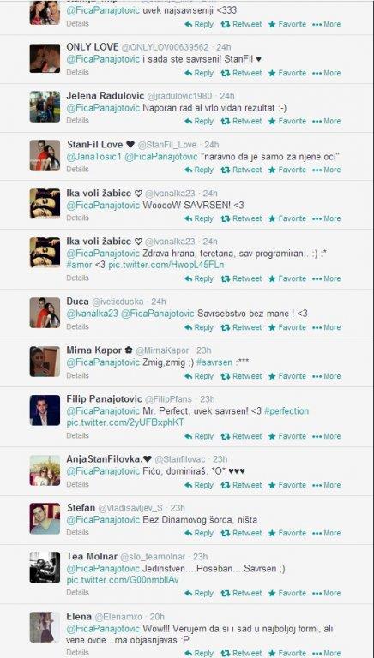Retweet Filip Panajotovic's Mr. Perfect tweet
Image resolution: width=374 pixels, height=658 pixels.
coord(241,436)
